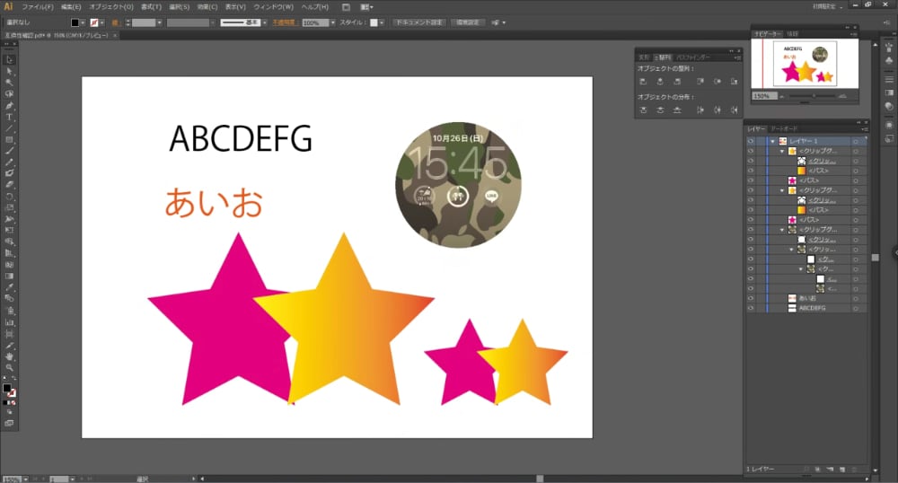Open the ファイル(F) menu
The height and width of the screenshot is (483, 898).
(37, 6)
